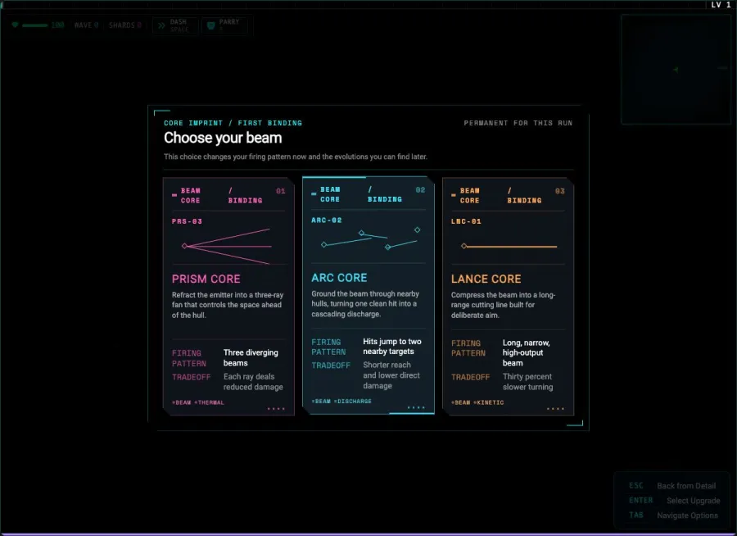Click the Dash ability icon in the HUD
Screen dimensions: 737x536
tap(161, 25)
